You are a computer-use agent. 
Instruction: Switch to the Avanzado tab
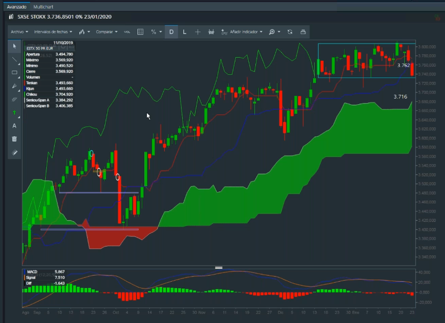click(16, 7)
